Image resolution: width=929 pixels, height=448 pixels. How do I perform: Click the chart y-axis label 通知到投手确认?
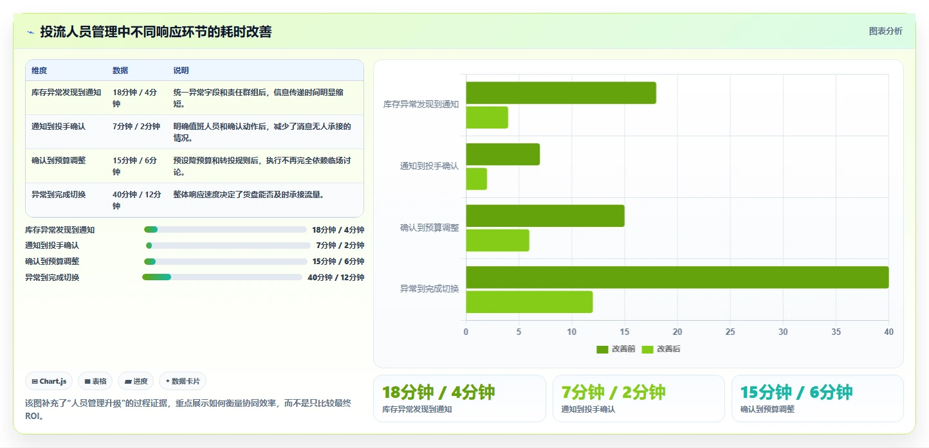[x=430, y=166]
